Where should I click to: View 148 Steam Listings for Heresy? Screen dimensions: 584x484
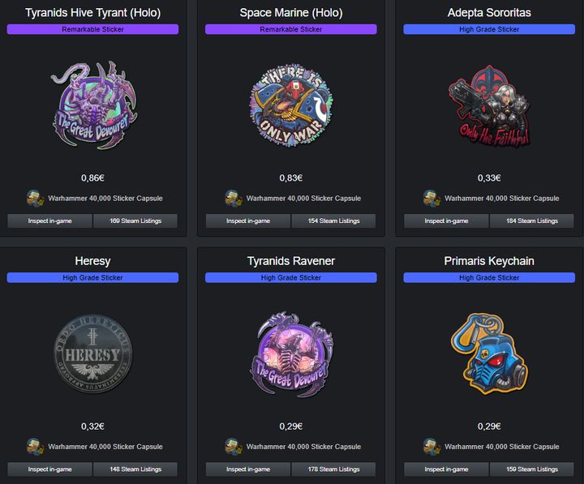135,469
